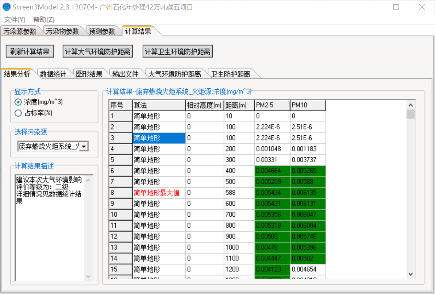Click the PM10 column header
Image resolution: width=435 pixels, height=294 pixels.
[308, 105]
